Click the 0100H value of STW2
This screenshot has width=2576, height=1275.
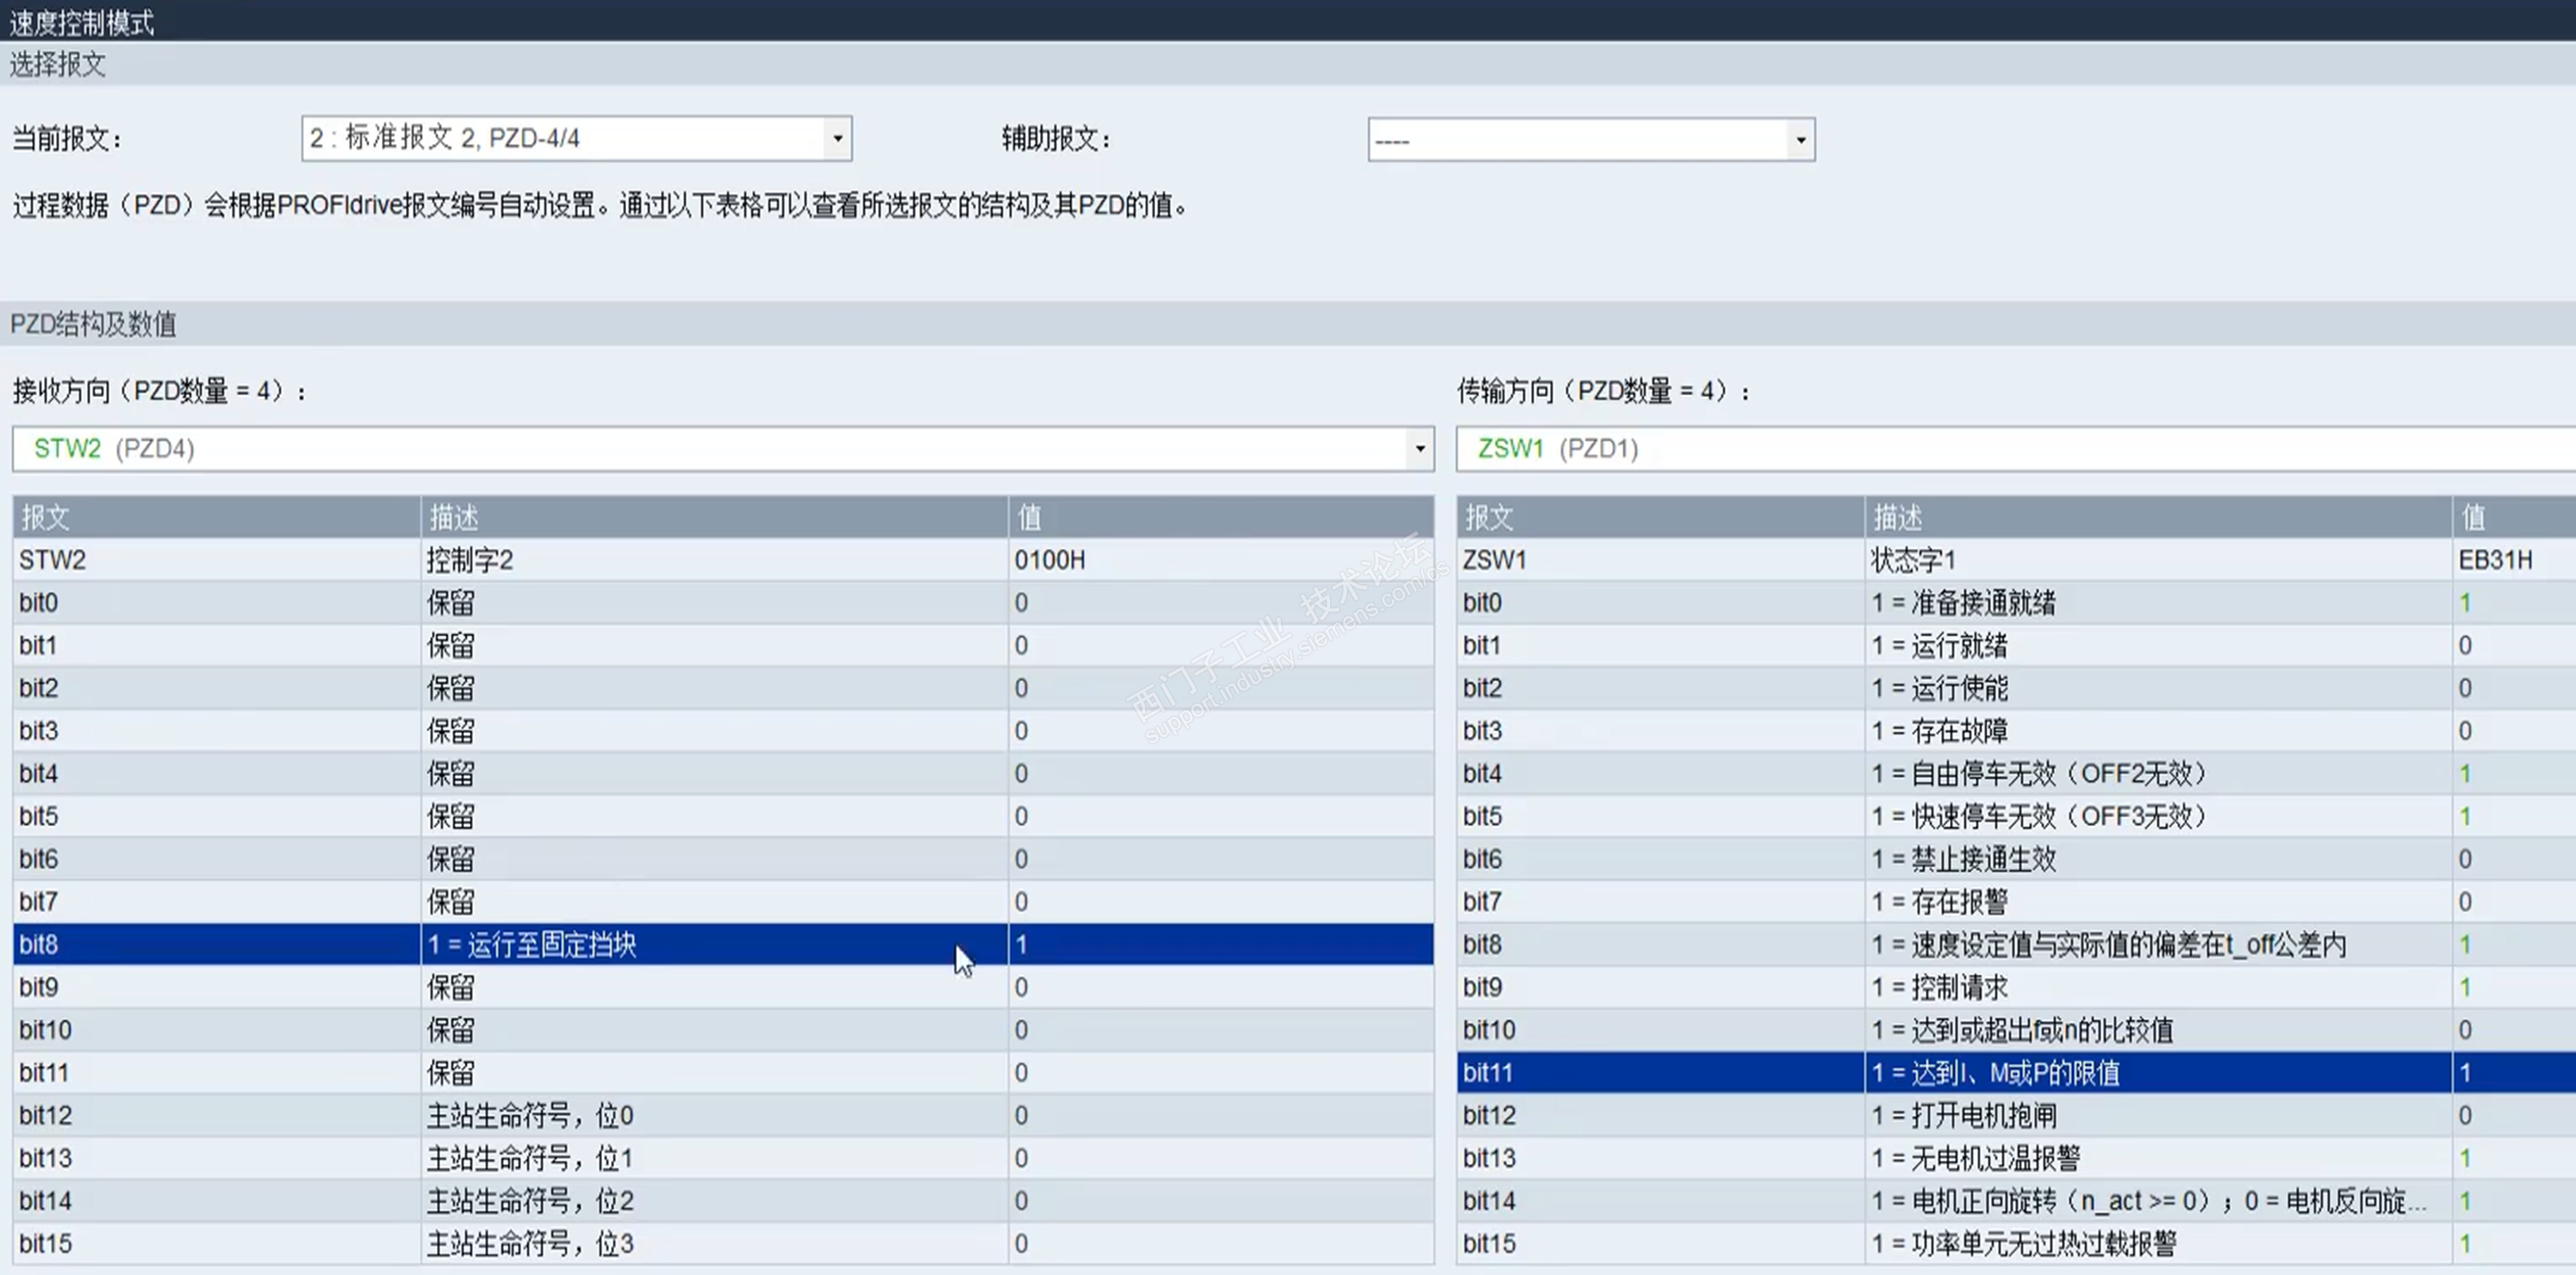[x=1050, y=560]
